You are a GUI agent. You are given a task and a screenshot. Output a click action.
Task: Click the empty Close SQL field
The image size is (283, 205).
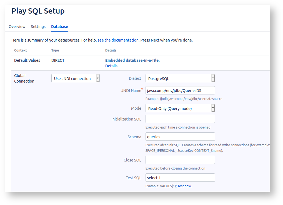180,160
